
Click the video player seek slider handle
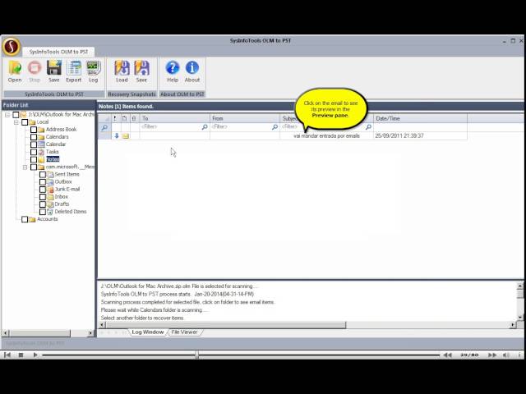click(x=197, y=355)
